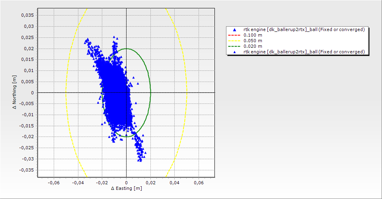Click the 0,01 Northing tick label
Viewport: 382px width, 199px height.
29,70
